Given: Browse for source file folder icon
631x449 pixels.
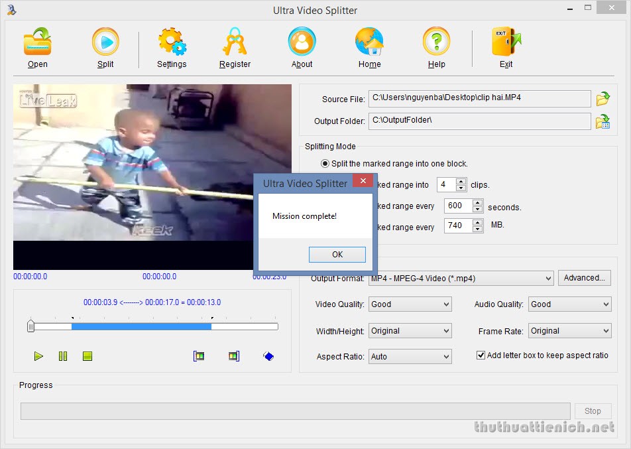Looking at the screenshot, I should (602, 99).
